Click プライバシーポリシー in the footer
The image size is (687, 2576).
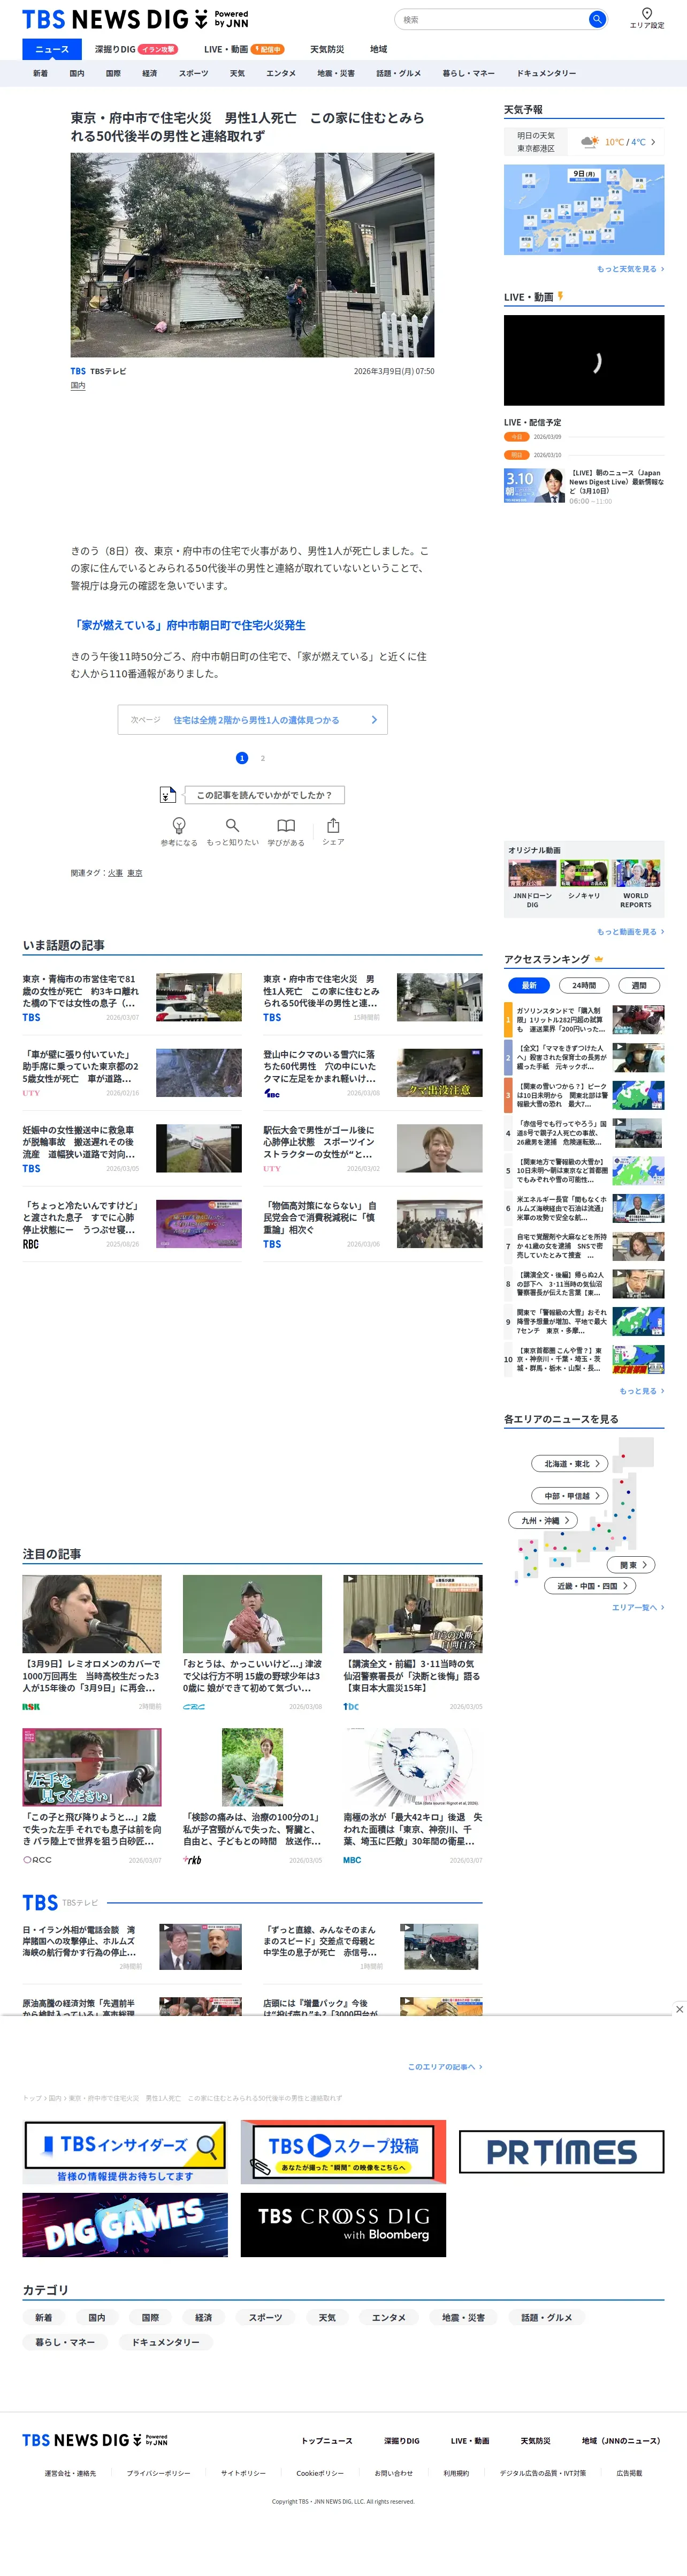(159, 2473)
